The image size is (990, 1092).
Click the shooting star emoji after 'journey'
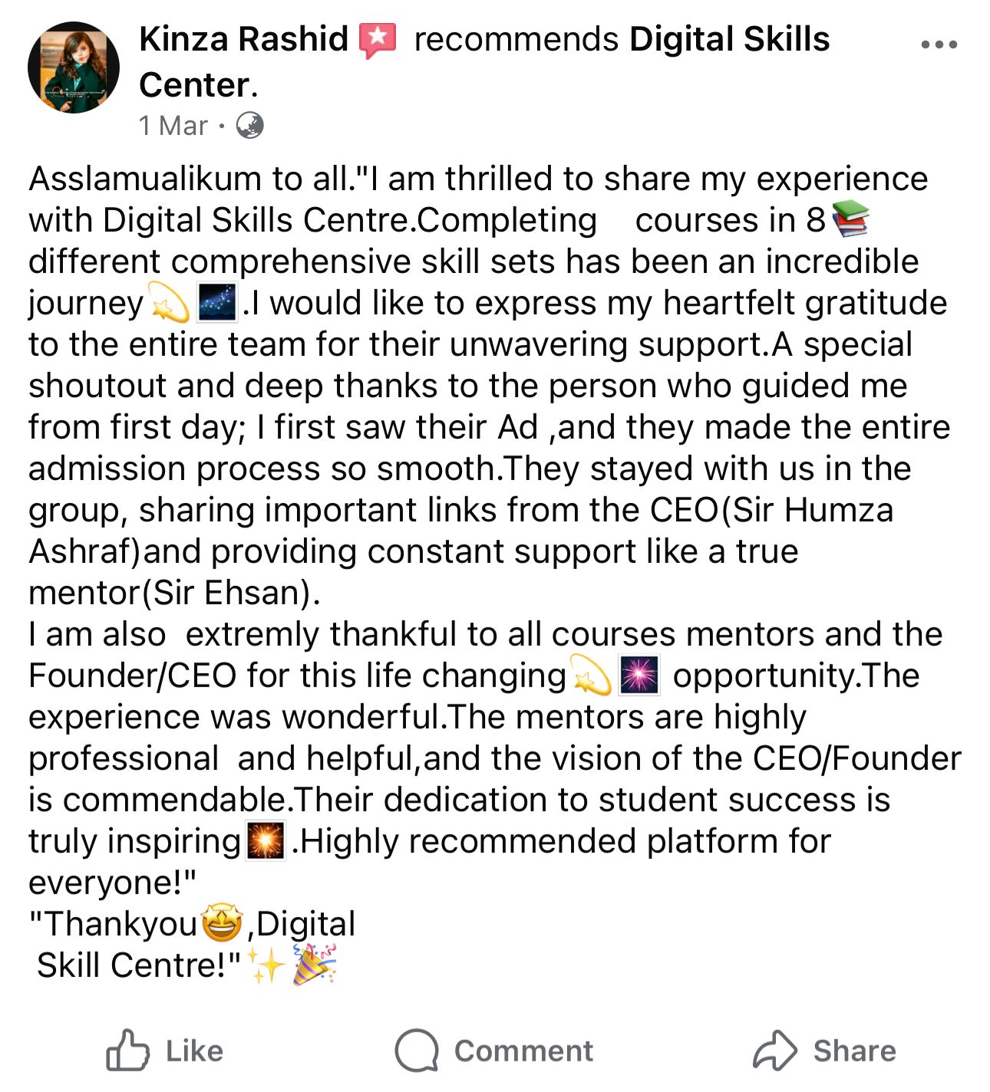[170, 303]
